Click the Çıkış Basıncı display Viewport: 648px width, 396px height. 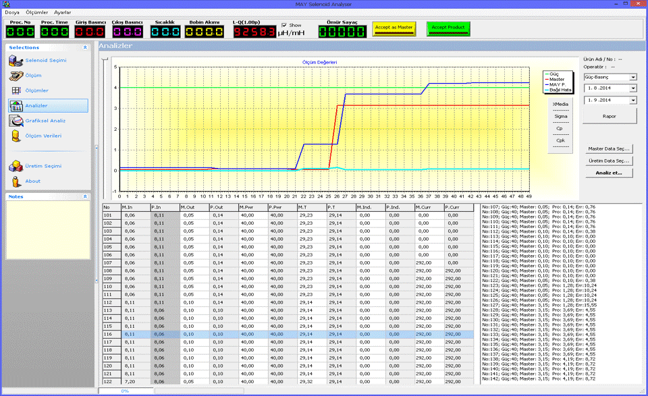pyautogui.click(x=128, y=32)
